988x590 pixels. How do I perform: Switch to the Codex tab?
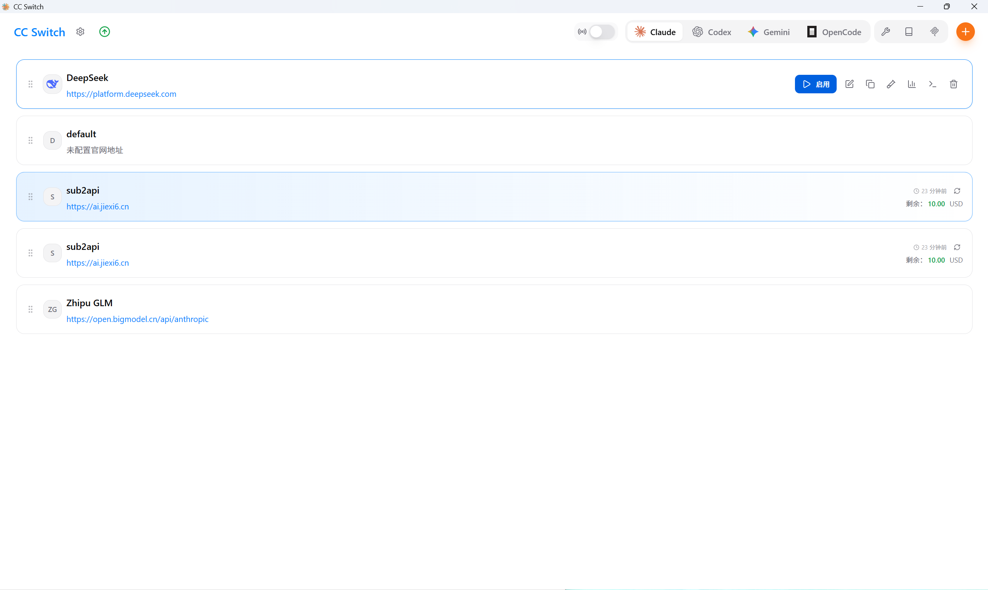point(712,32)
